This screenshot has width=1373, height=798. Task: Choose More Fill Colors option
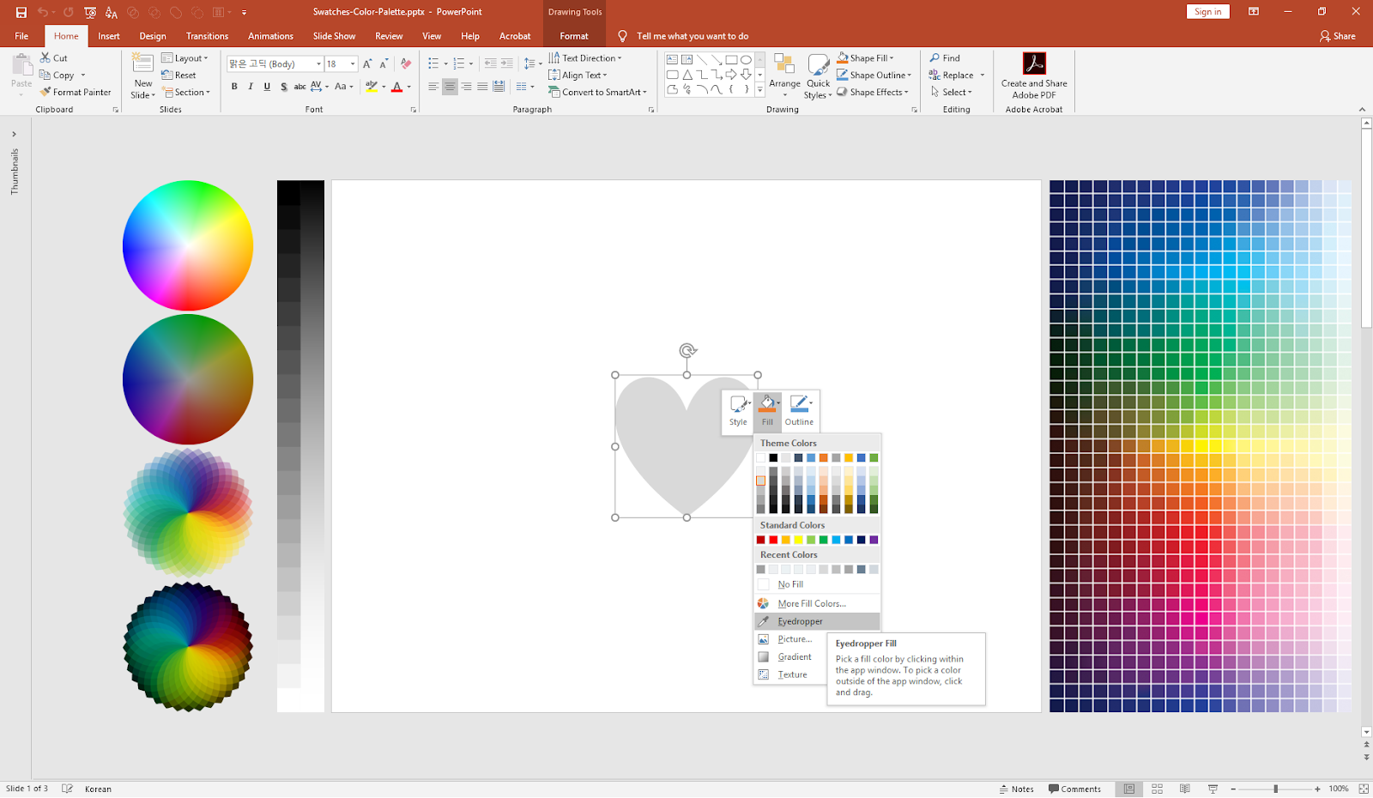point(808,602)
